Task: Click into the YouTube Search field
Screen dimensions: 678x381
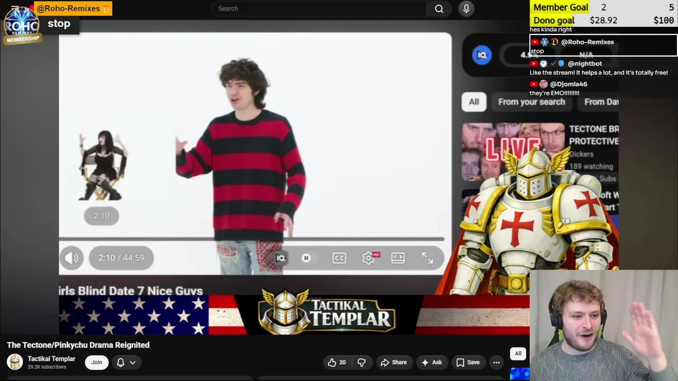Action: [319, 8]
